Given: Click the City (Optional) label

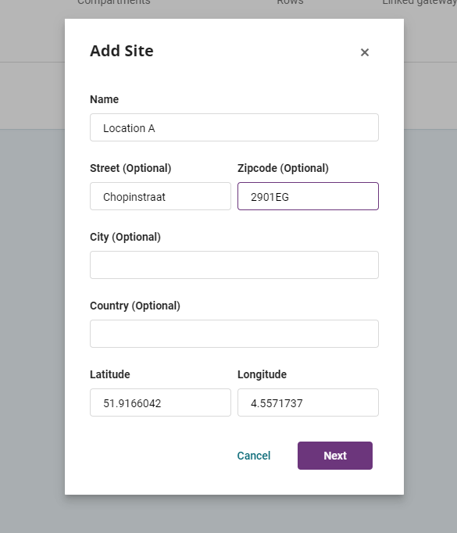Looking at the screenshot, I should (x=125, y=237).
